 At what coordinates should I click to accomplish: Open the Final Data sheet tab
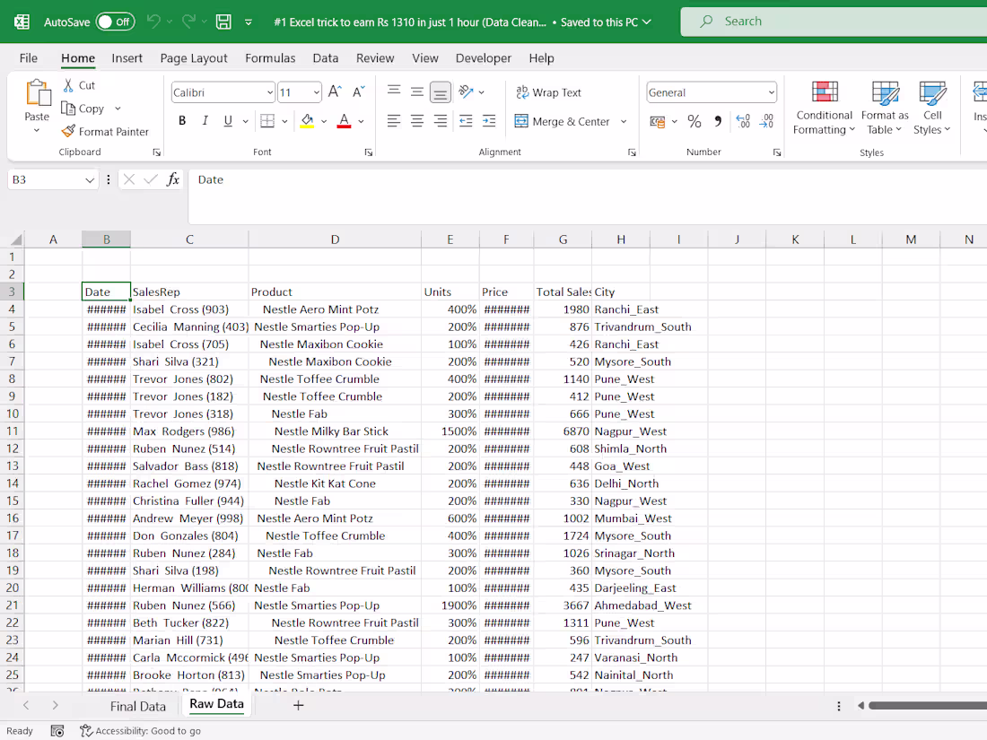tap(137, 706)
